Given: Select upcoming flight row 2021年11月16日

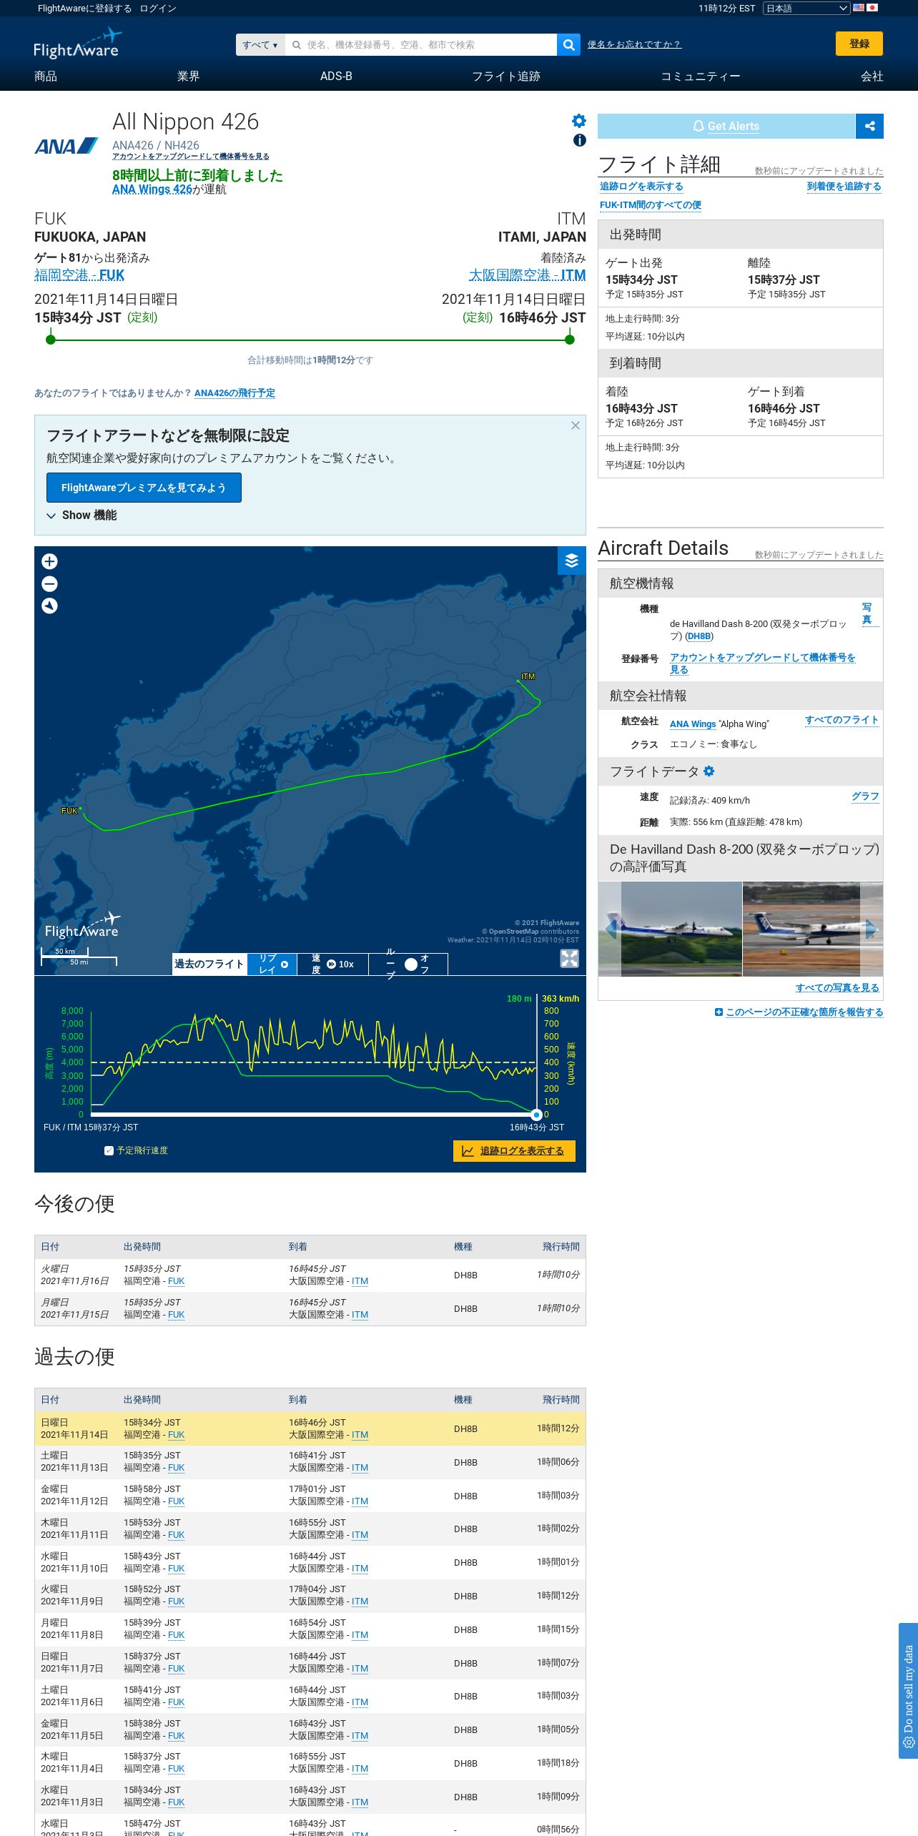Looking at the screenshot, I should click(310, 1275).
